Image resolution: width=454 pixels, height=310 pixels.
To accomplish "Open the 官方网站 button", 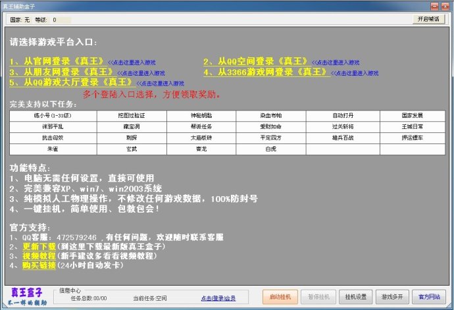I will tap(429, 297).
